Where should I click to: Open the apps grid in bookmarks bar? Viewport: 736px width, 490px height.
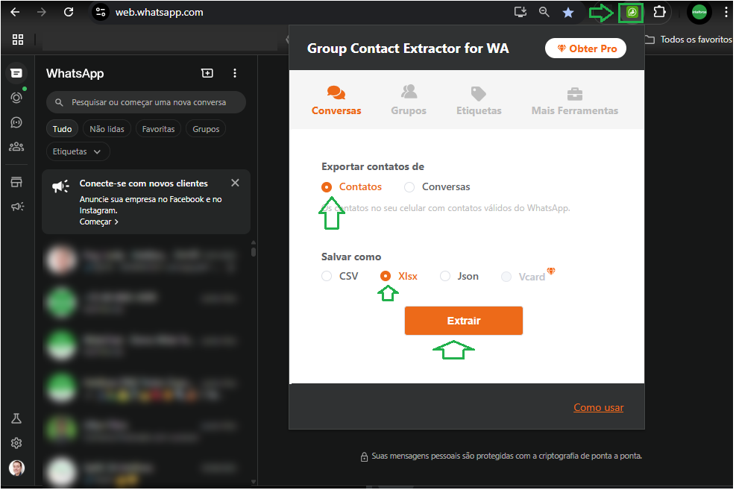point(18,40)
